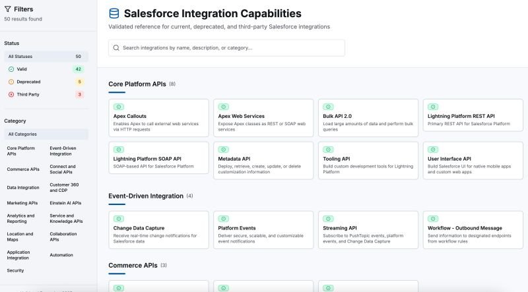Image resolution: width=528 pixels, height=292 pixels.
Task: Open the Lightning Platform REST API card title
Action: (461, 116)
